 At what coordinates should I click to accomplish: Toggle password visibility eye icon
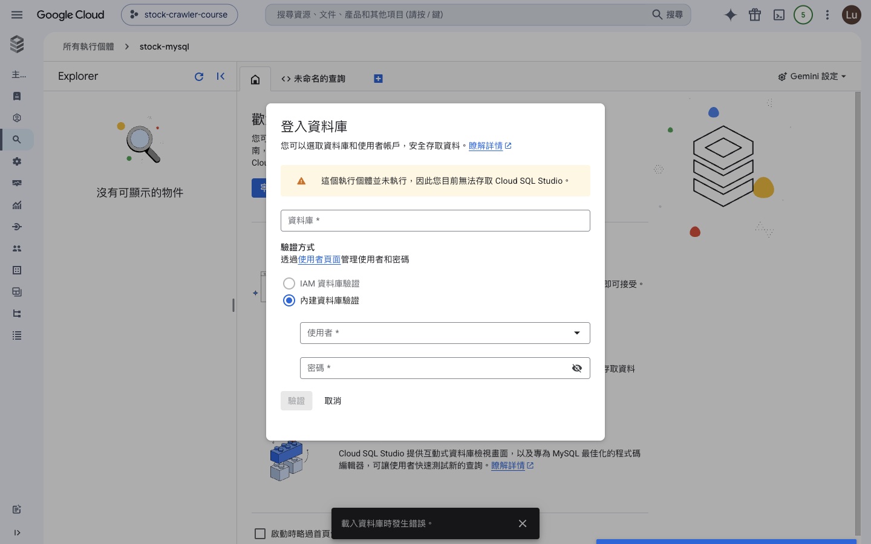click(x=577, y=368)
